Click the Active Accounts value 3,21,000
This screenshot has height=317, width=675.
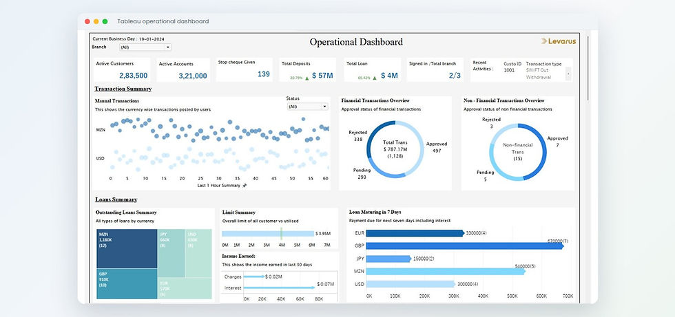click(193, 76)
